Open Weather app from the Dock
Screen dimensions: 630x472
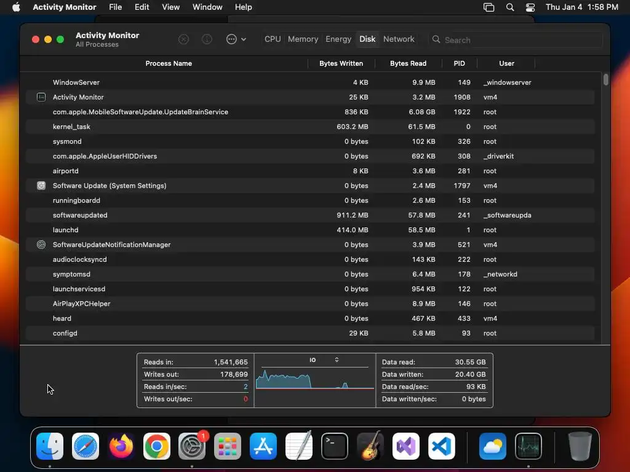coord(493,446)
